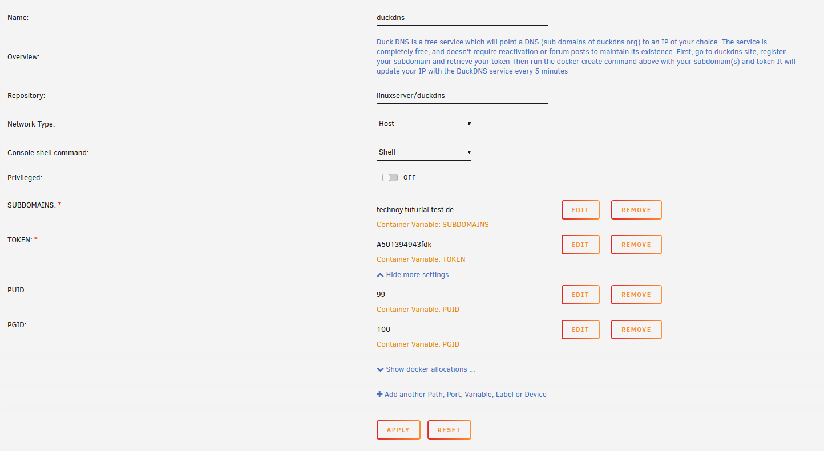Click the Repository field linuxserver/duckdns
Image resolution: width=824 pixels, height=451 pixels.
[x=462, y=96]
